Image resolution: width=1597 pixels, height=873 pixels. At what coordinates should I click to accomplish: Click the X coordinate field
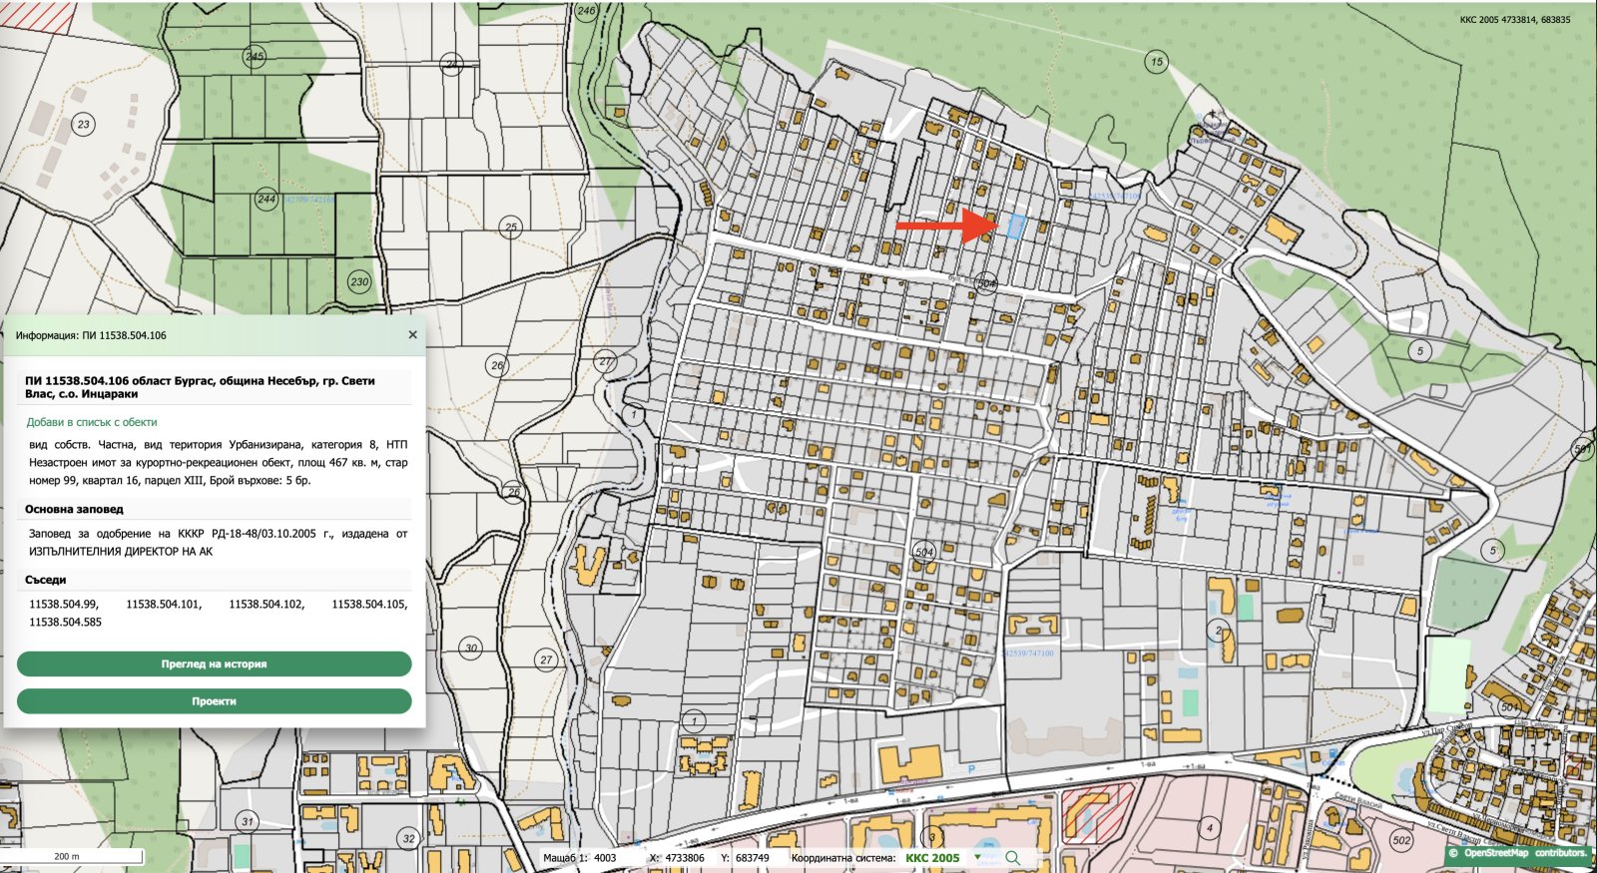[x=685, y=858]
